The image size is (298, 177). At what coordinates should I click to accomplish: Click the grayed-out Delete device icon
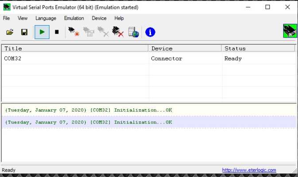[103, 32]
